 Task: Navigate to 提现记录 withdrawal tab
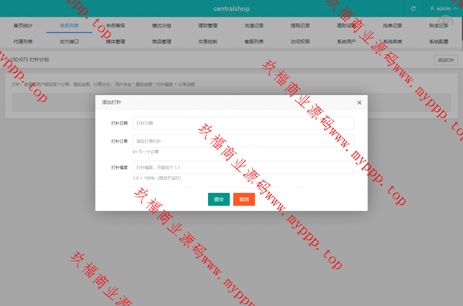[x=300, y=26]
